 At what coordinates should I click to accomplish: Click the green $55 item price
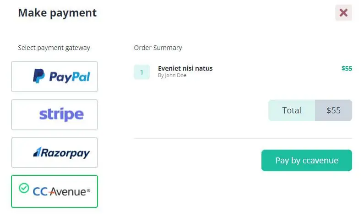tap(347, 68)
